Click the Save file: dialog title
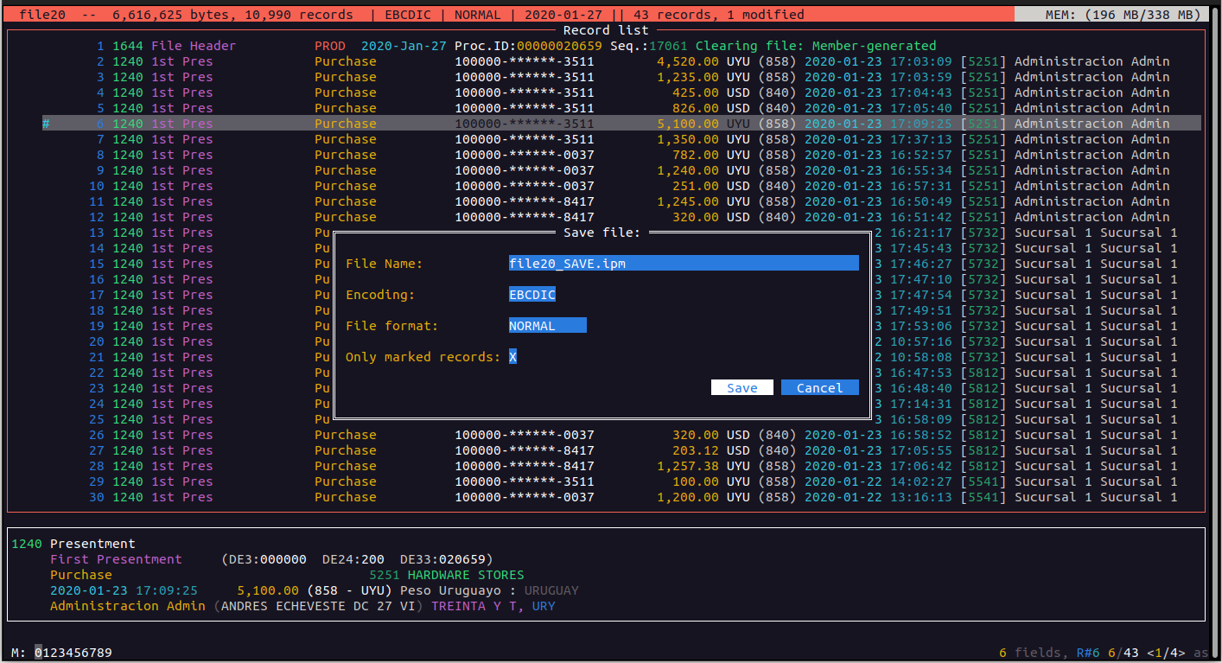1222x663 pixels. coord(601,233)
